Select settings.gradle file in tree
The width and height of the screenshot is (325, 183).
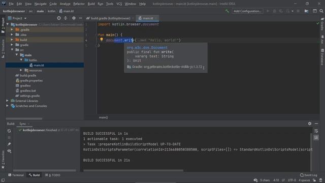[x=29, y=96]
